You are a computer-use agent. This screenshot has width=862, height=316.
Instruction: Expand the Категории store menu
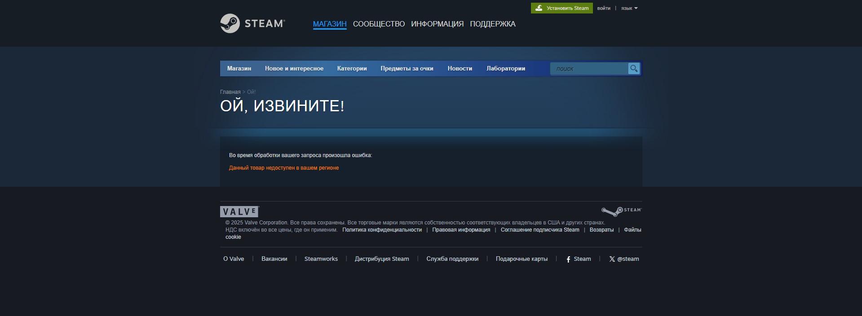(x=352, y=69)
